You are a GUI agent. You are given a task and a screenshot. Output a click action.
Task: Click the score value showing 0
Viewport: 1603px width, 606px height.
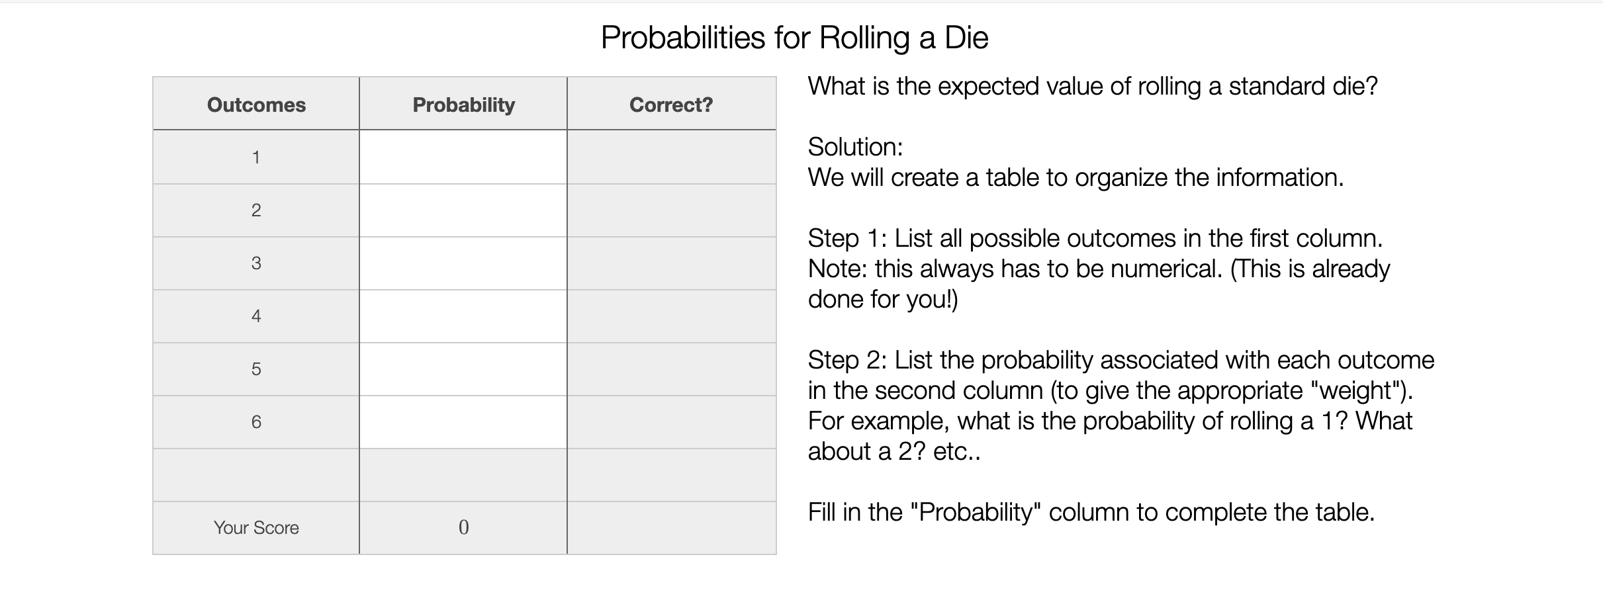tap(463, 528)
